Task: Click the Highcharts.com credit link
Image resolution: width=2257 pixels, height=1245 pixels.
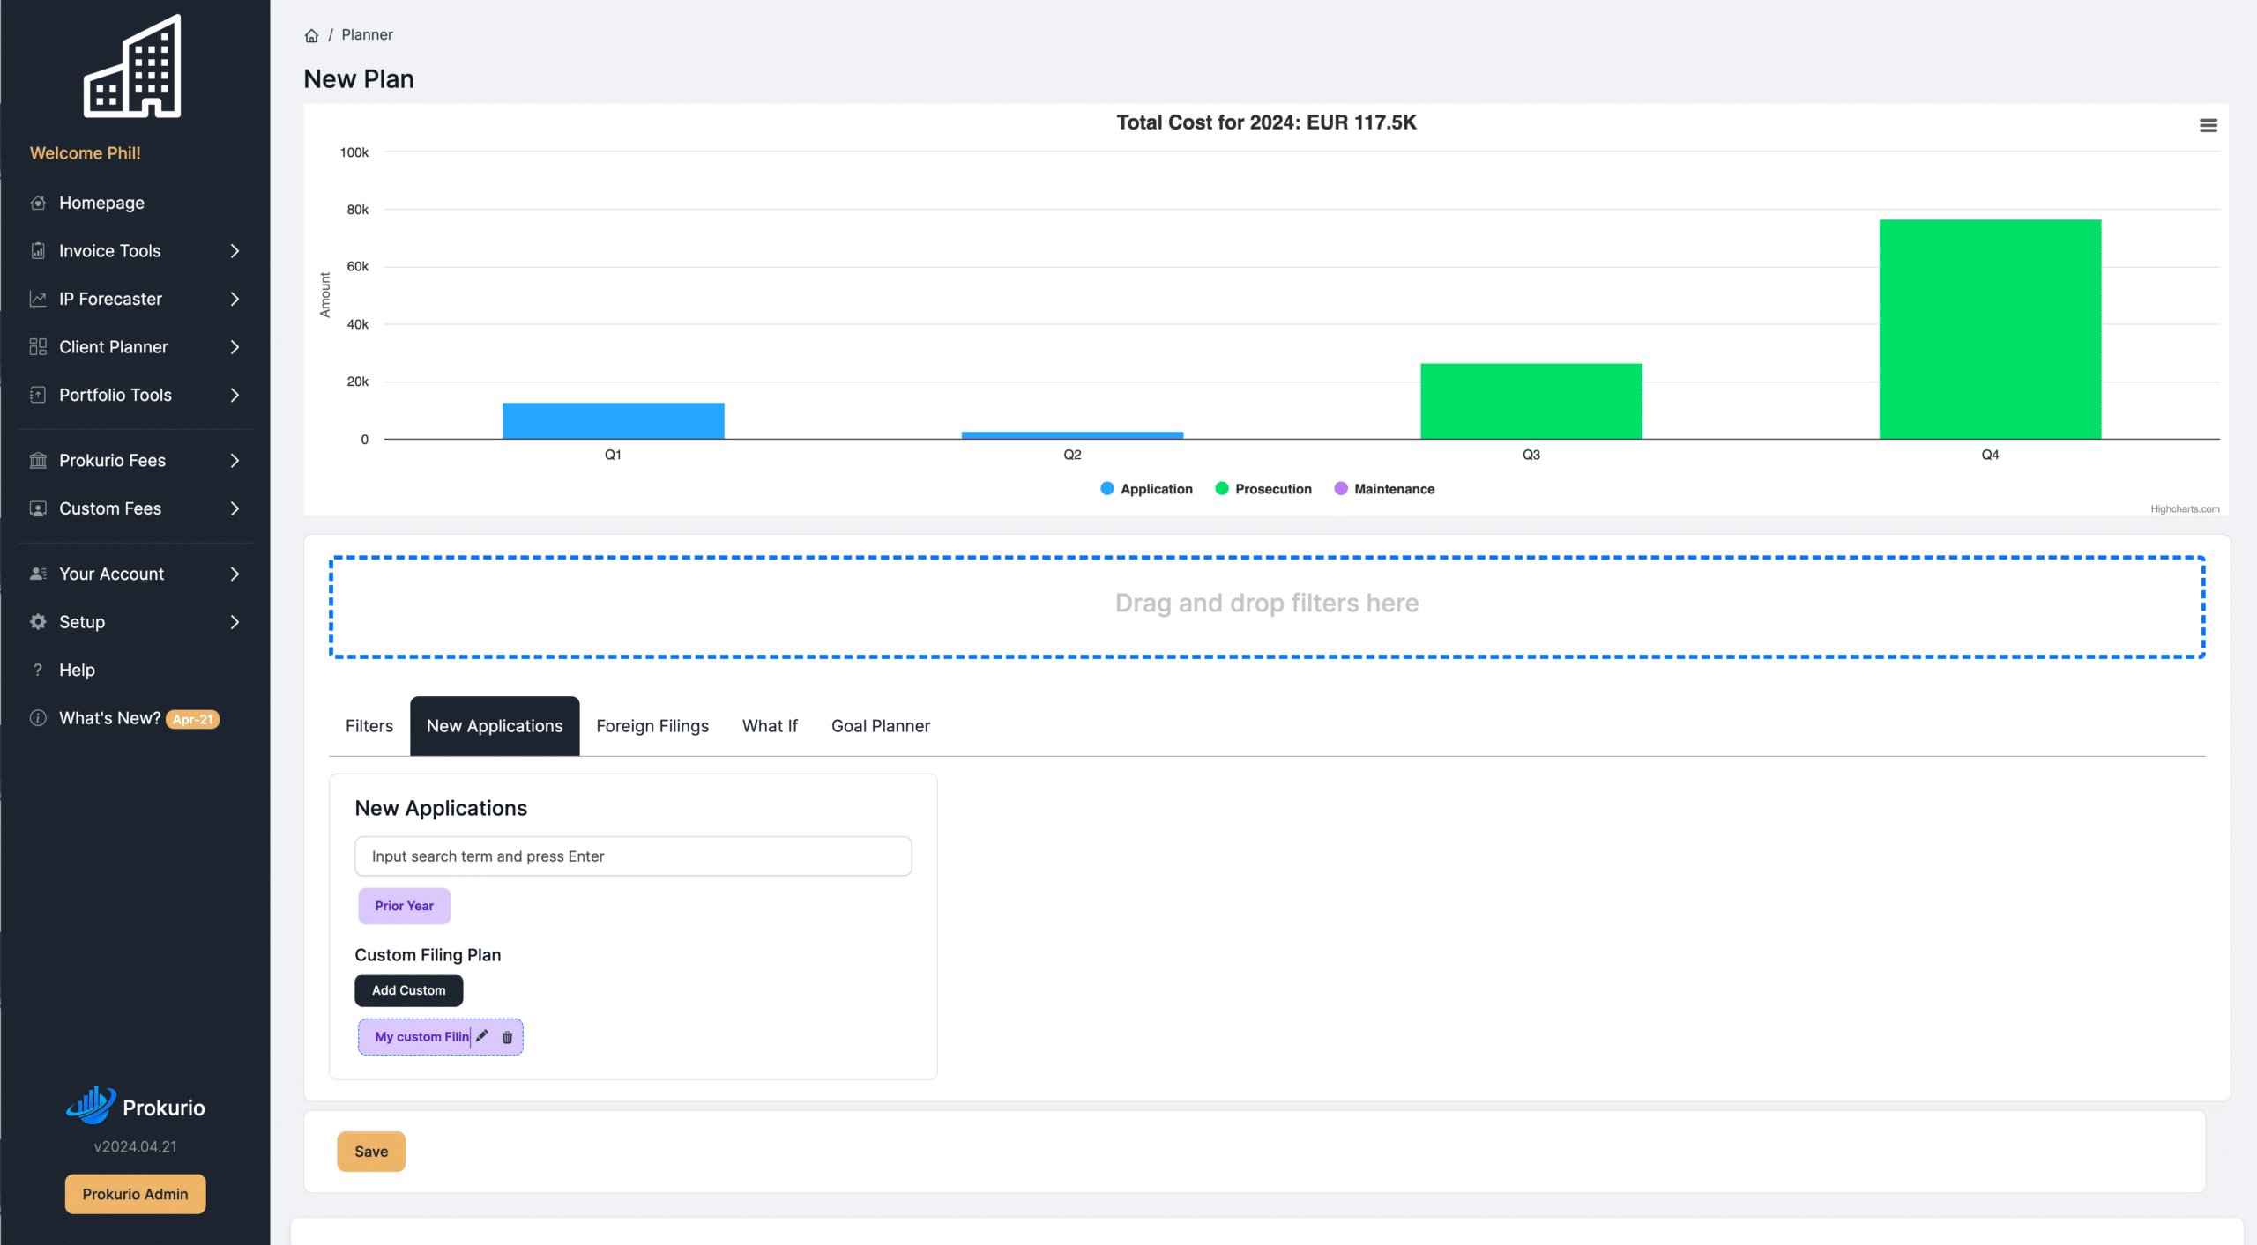Action: 2185,509
